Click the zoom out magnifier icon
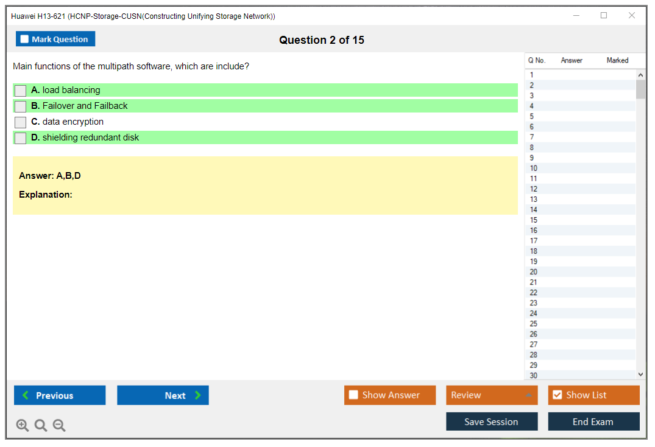The height and width of the screenshot is (447, 655). pos(59,425)
